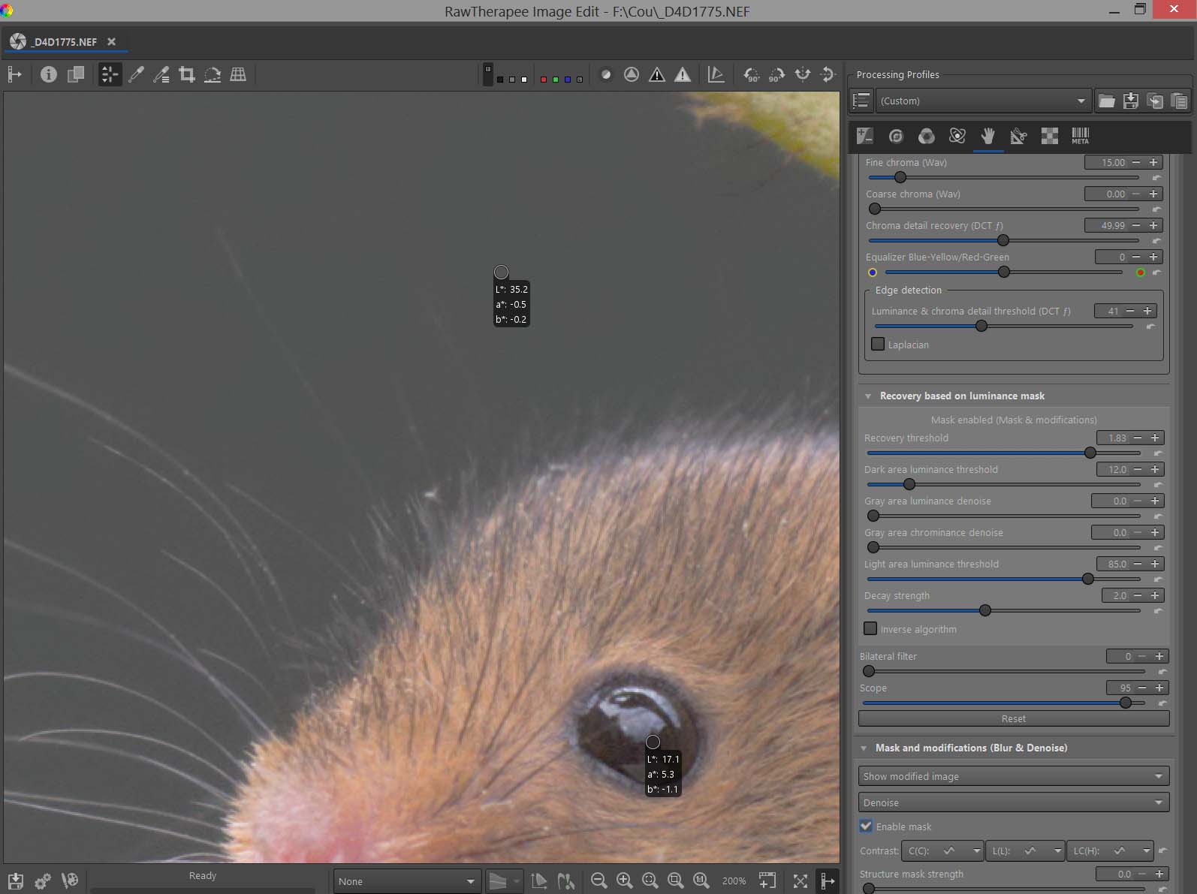Viewport: 1197px width, 894px height.
Task: Click the perspective correction grid tool
Action: (x=238, y=74)
